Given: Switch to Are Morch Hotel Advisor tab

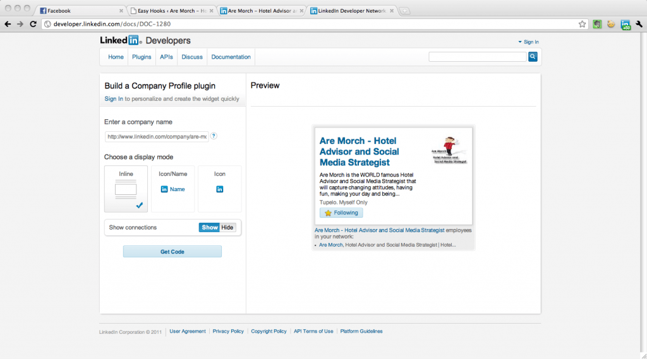Looking at the screenshot, I should point(262,11).
